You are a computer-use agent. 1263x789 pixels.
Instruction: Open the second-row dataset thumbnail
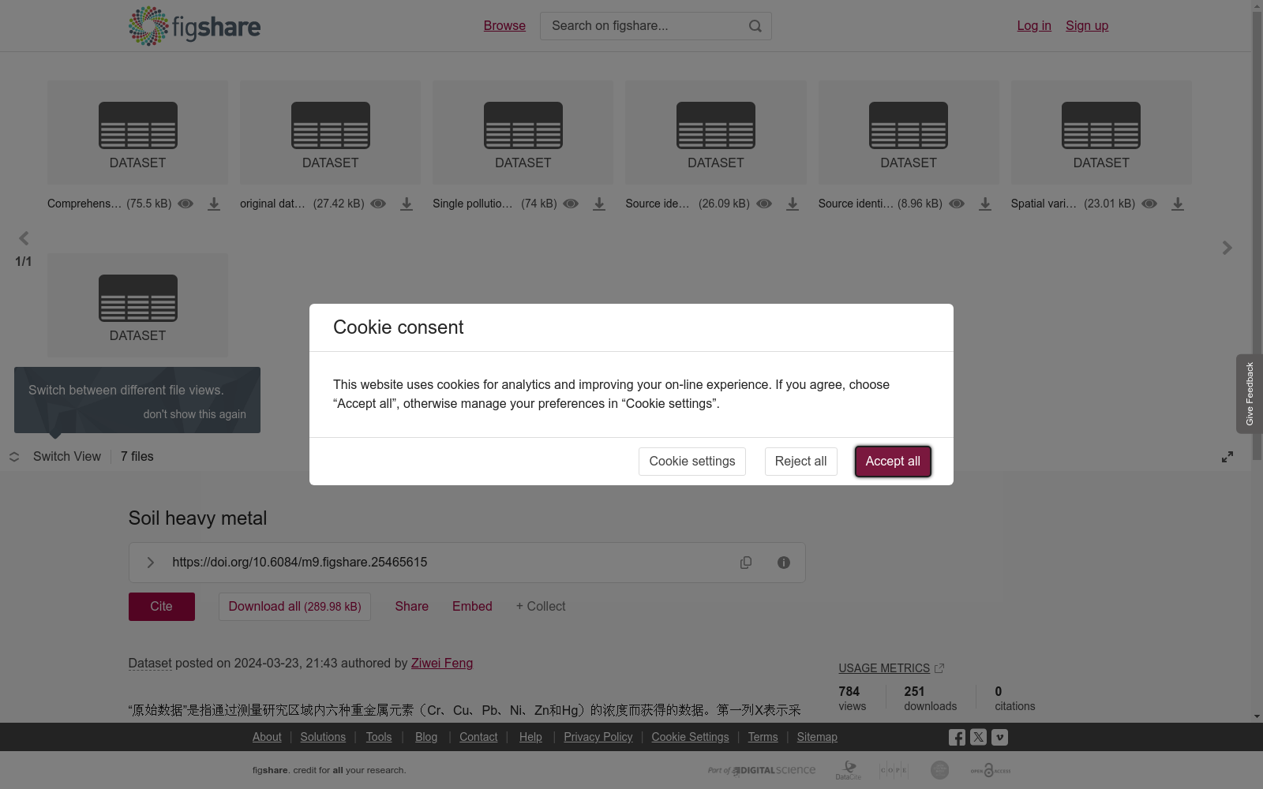pos(138,305)
